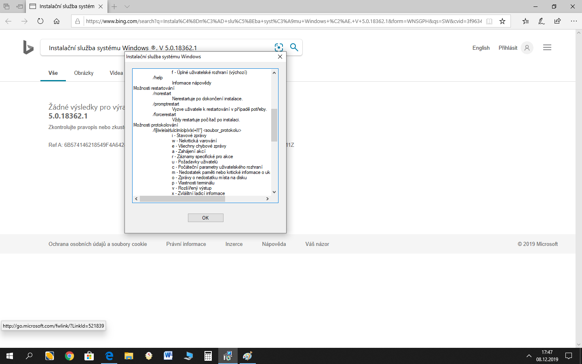Open the Váš názor footer link
Screen dimensions: 582x364
(317, 244)
